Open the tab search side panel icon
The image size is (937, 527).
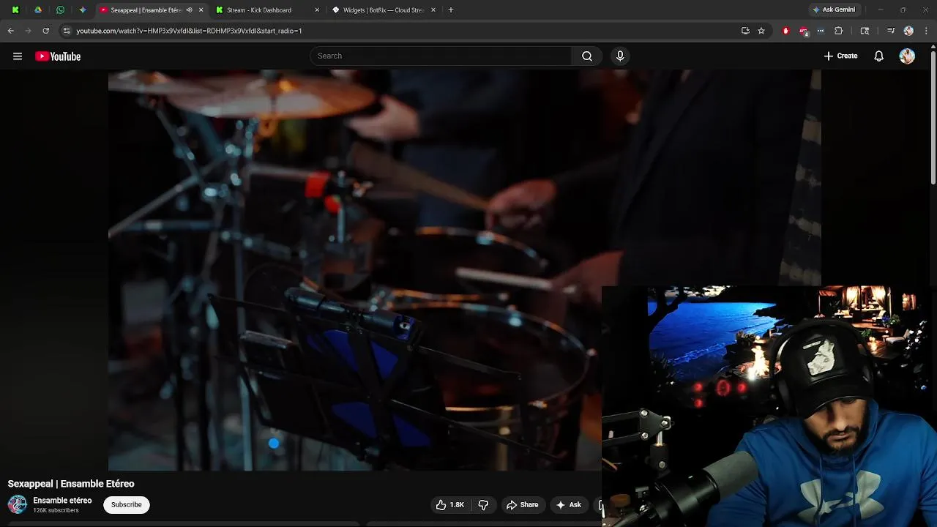865,31
